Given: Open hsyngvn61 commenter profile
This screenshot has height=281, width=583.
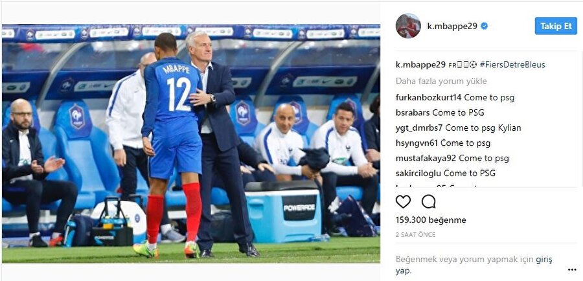Looking at the screenshot, I should [417, 143].
